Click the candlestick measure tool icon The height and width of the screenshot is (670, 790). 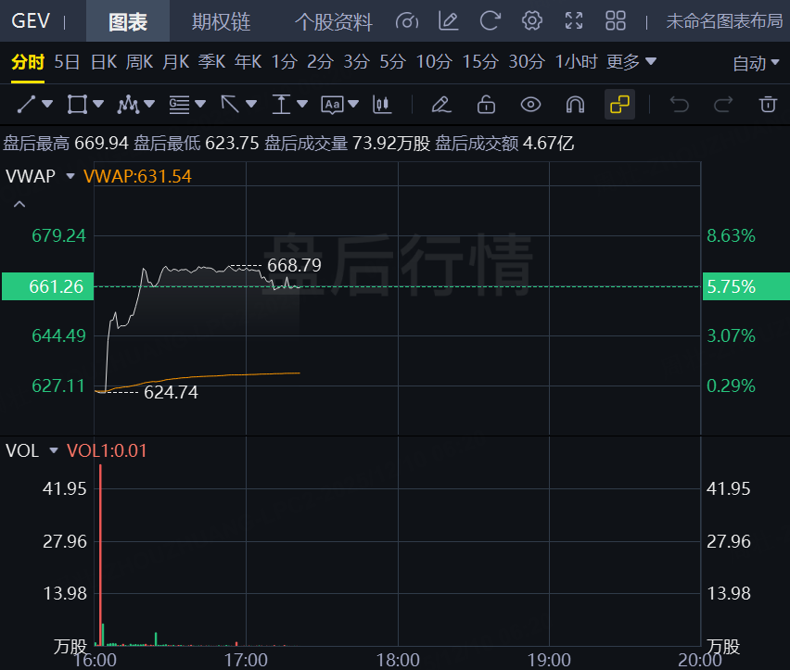[x=379, y=105]
